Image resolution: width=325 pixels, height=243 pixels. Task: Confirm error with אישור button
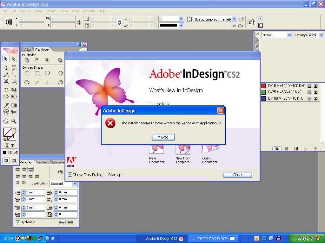(x=163, y=137)
